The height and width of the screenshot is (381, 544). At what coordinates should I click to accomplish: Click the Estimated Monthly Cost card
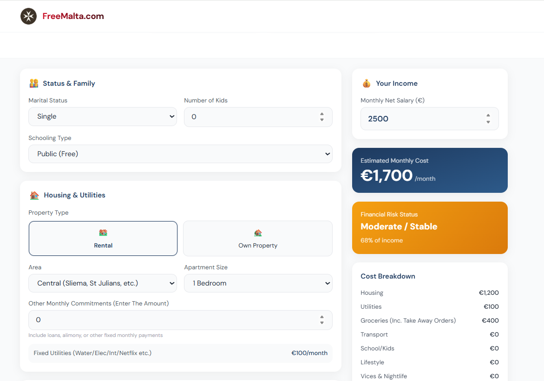(429, 170)
